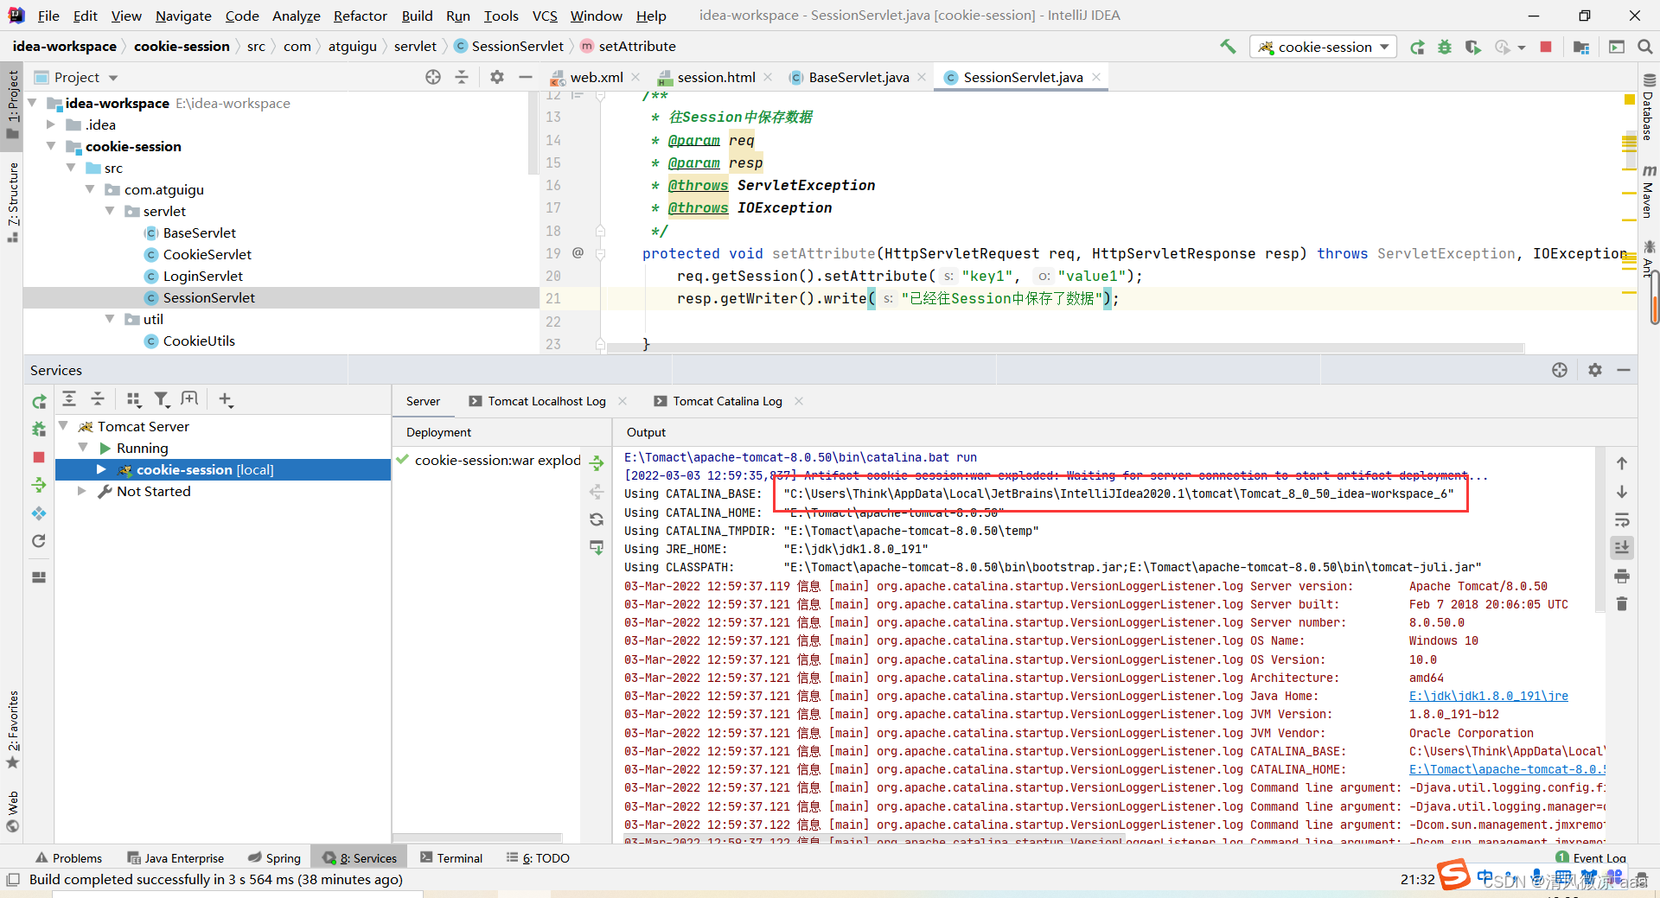The image size is (1660, 898).
Task: Click the Debug bug icon in main toolbar
Action: (x=1445, y=47)
